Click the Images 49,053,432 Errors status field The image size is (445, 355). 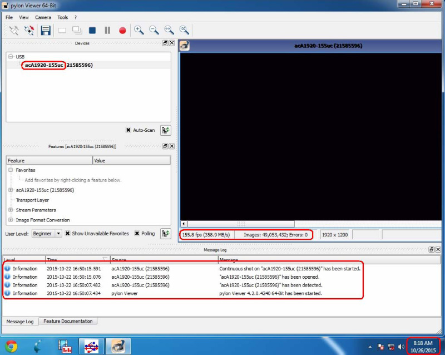(275, 235)
